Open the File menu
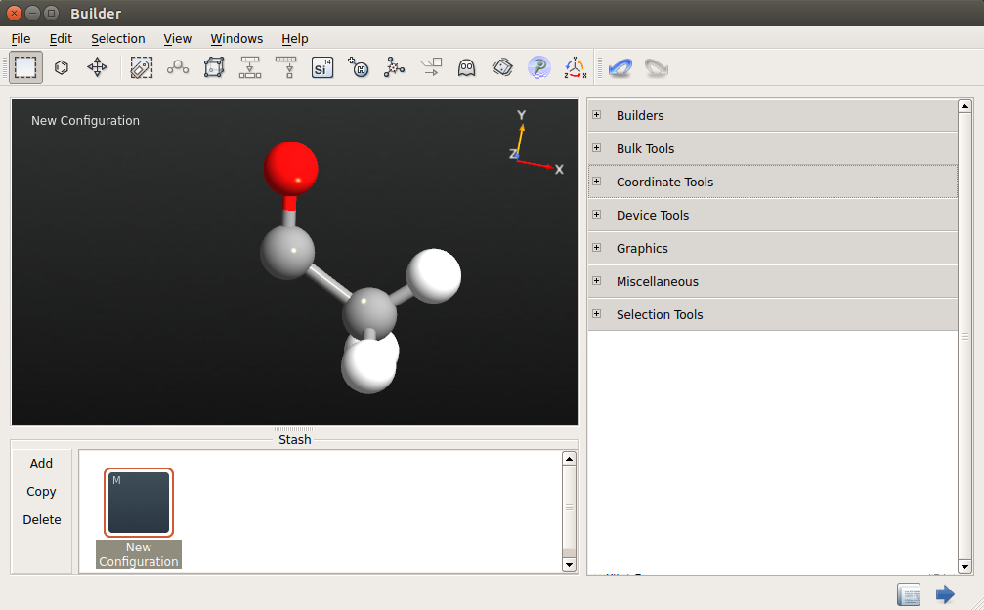 coord(21,39)
